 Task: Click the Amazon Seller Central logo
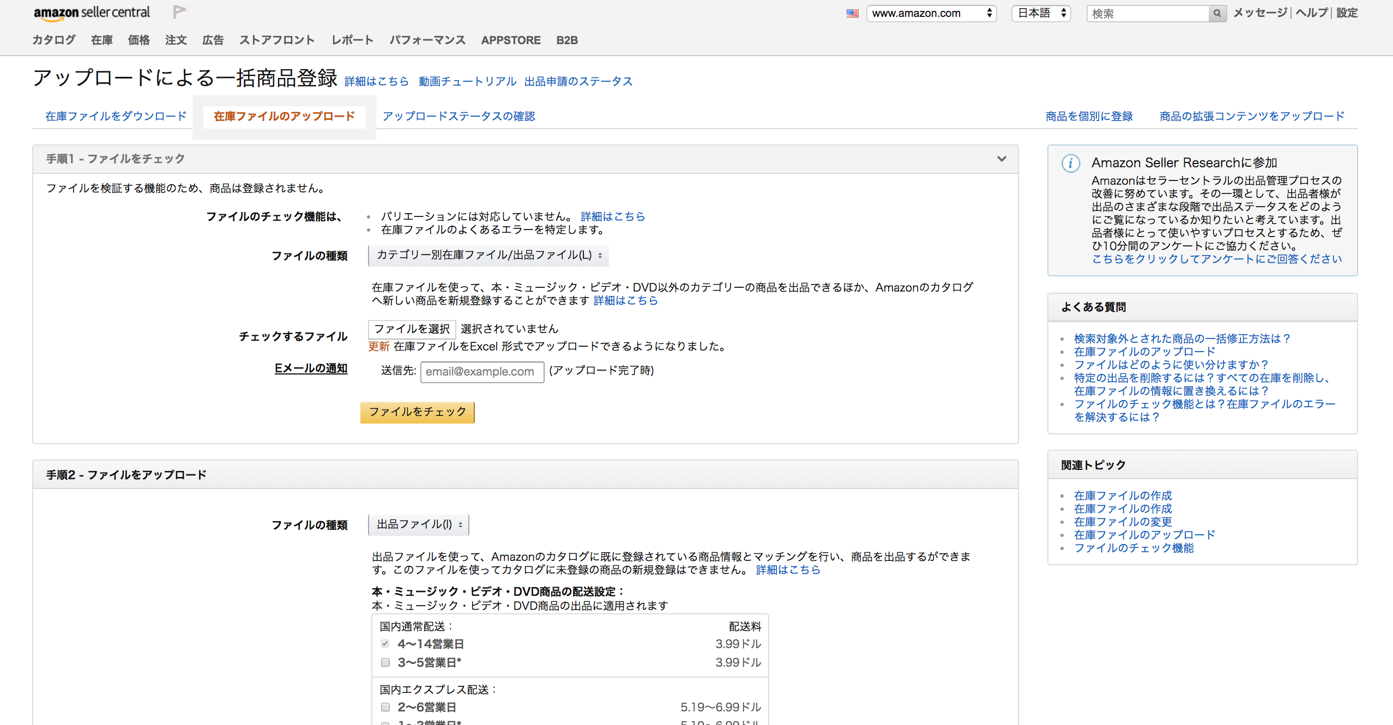pos(92,13)
